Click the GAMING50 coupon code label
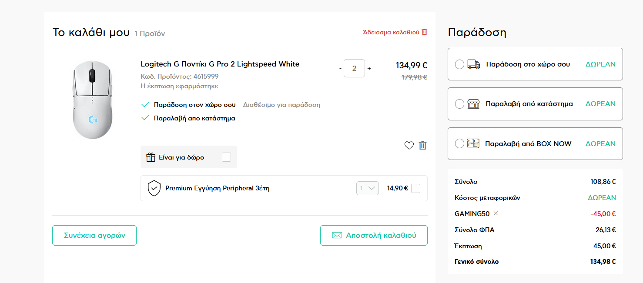Image resolution: width=643 pixels, height=283 pixels. (472, 214)
